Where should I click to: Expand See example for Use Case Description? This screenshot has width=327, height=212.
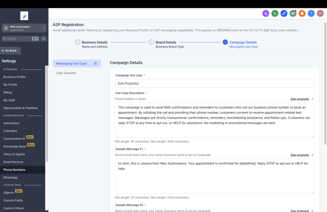click(x=302, y=99)
